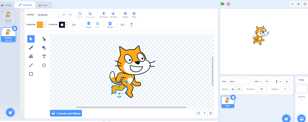This screenshot has height=122, width=308.
Task: Select the Line tool
Action: pos(31,65)
